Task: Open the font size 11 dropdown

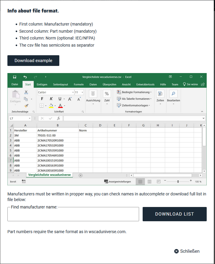Action: point(82,92)
